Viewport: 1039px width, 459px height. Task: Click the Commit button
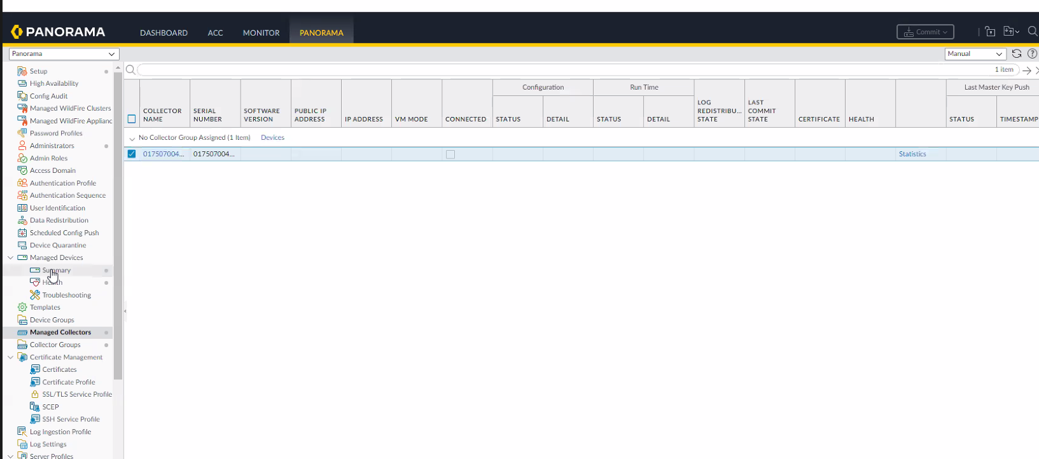924,32
